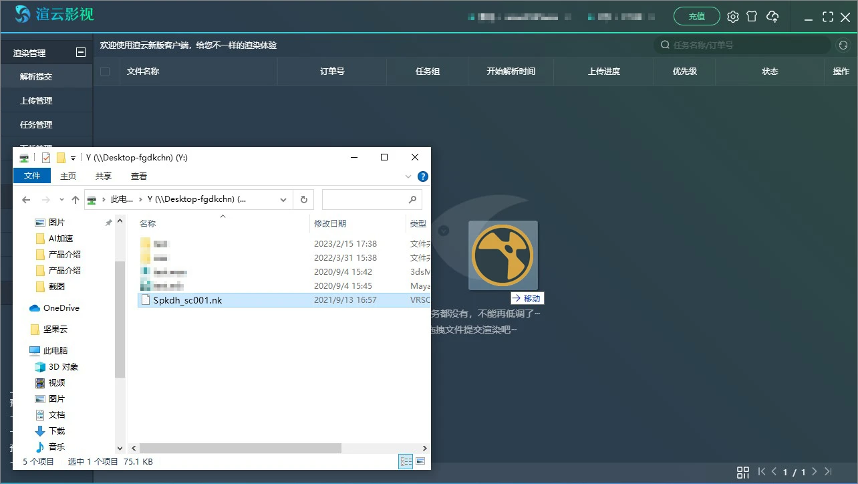Focus the Explorer search box
Viewport: 858px width, 484px height.
point(372,200)
